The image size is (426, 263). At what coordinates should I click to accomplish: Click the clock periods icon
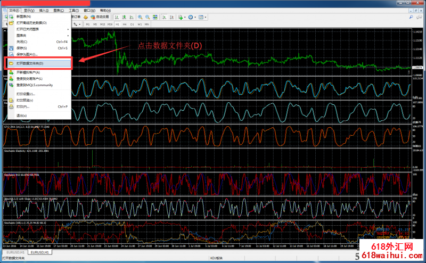(191, 17)
